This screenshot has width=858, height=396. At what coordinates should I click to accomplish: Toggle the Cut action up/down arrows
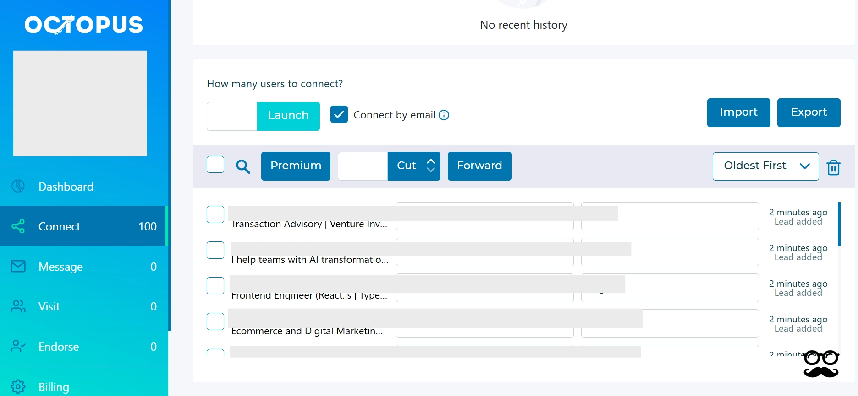tap(431, 166)
